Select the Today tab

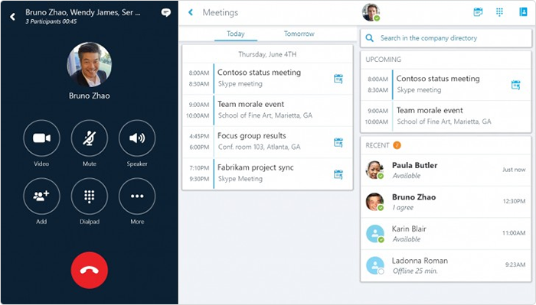pyautogui.click(x=236, y=34)
